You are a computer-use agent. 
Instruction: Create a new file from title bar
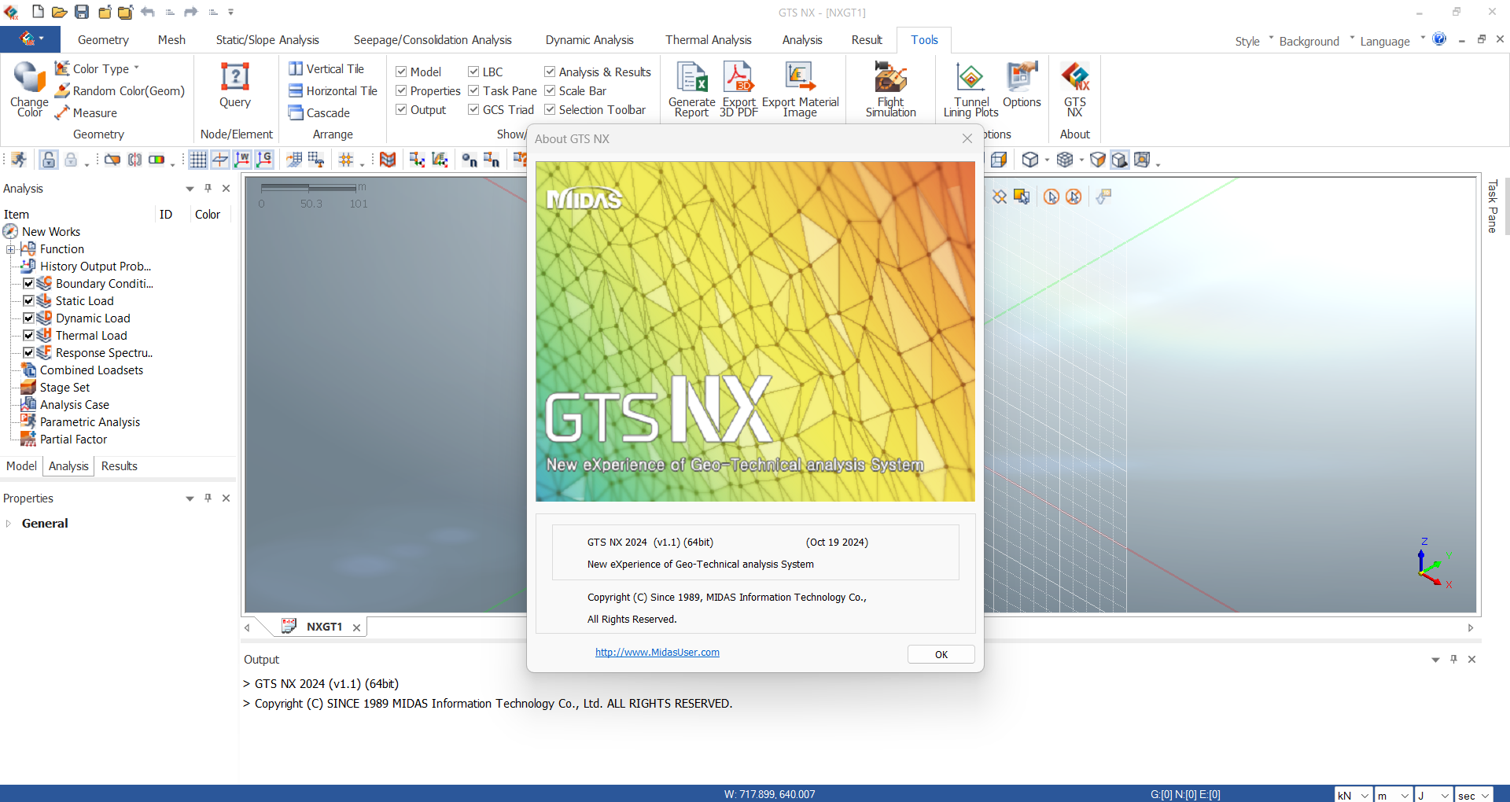pyautogui.click(x=38, y=12)
